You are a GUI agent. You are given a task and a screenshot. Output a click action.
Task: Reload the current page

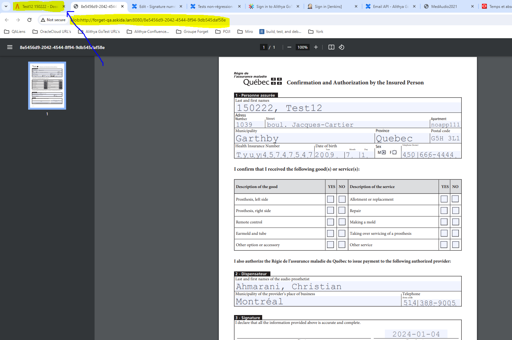(x=29, y=20)
